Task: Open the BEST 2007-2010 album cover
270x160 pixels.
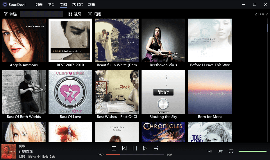Action: (x=70, y=40)
